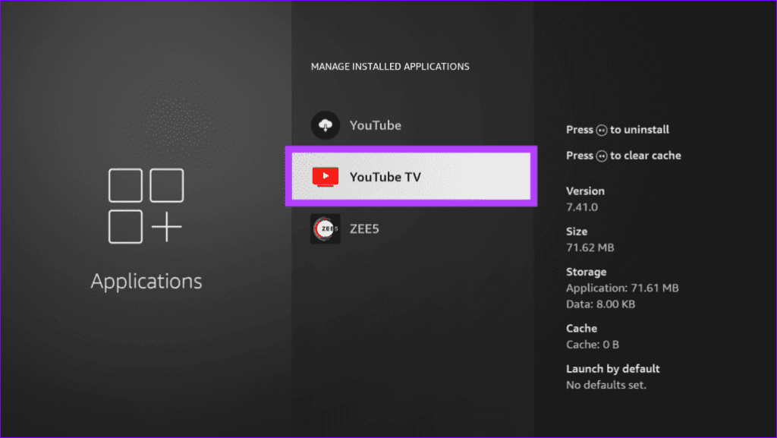This screenshot has width=777, height=438.
Task: Click the YouTube cloud download icon
Action: [x=326, y=125]
